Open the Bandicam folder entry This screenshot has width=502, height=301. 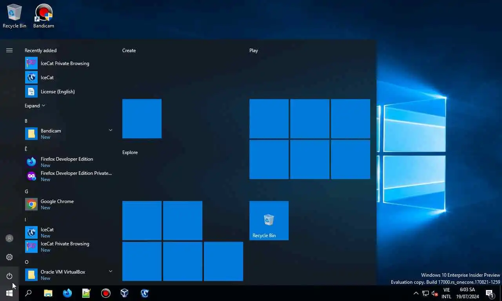tap(69, 134)
